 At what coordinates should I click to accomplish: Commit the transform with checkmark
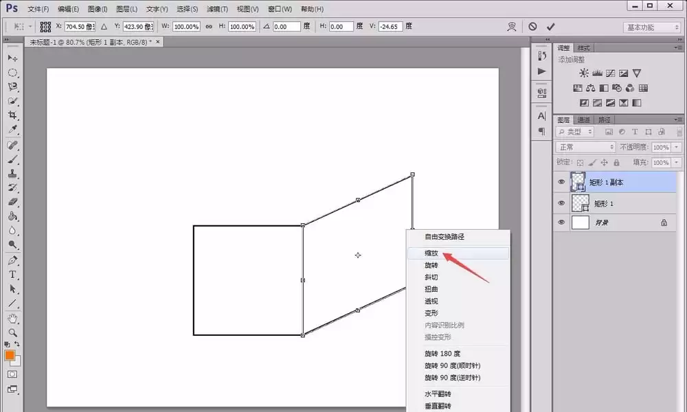[551, 27]
